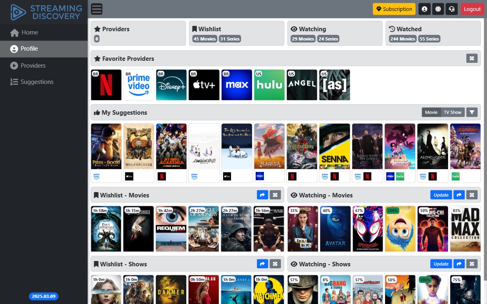Toggle the hamburger sidebar menu button
Viewport: 487px width, 304px height.
click(x=97, y=9)
